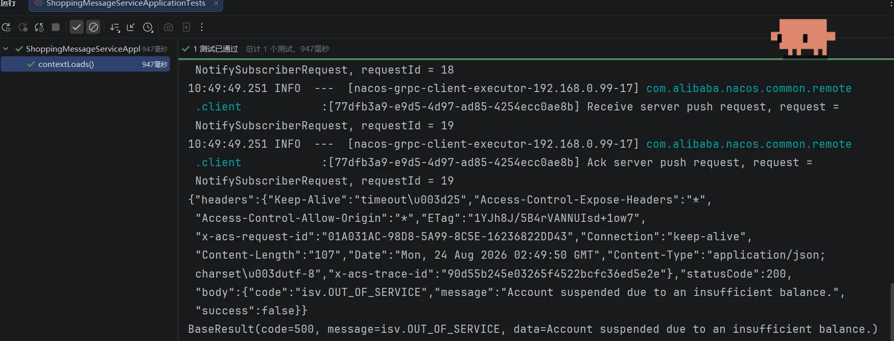Toggle show passed tests checkmark filter

(77, 27)
